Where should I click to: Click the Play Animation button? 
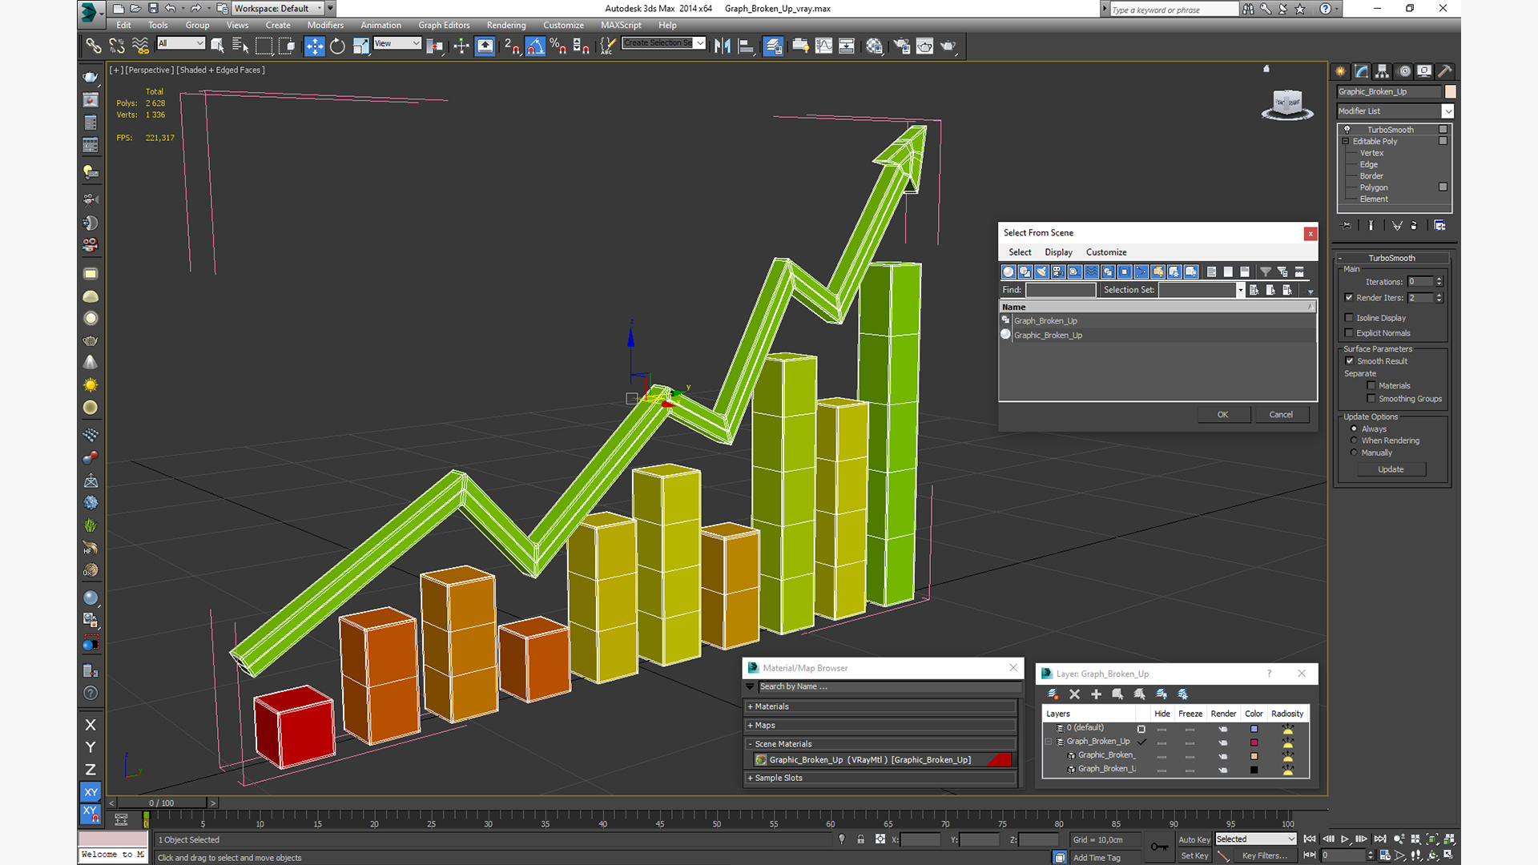pyautogui.click(x=1345, y=839)
